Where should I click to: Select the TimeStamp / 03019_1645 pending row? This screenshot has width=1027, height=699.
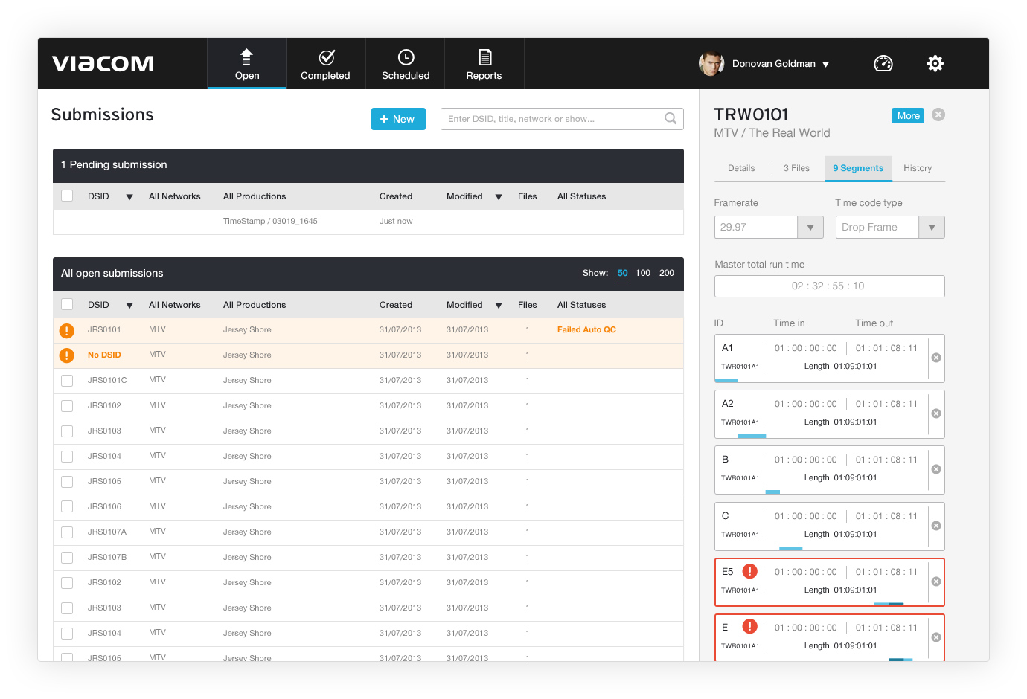[368, 222]
